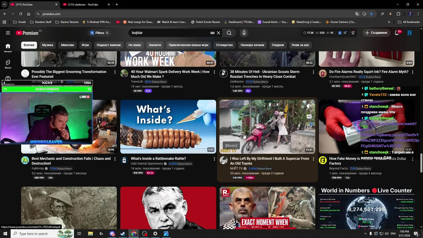
Task: Select the Подкаст емисии chip
Action: [109, 45]
